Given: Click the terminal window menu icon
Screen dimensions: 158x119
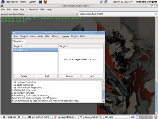Looking at the screenshot, I should [2, 6].
